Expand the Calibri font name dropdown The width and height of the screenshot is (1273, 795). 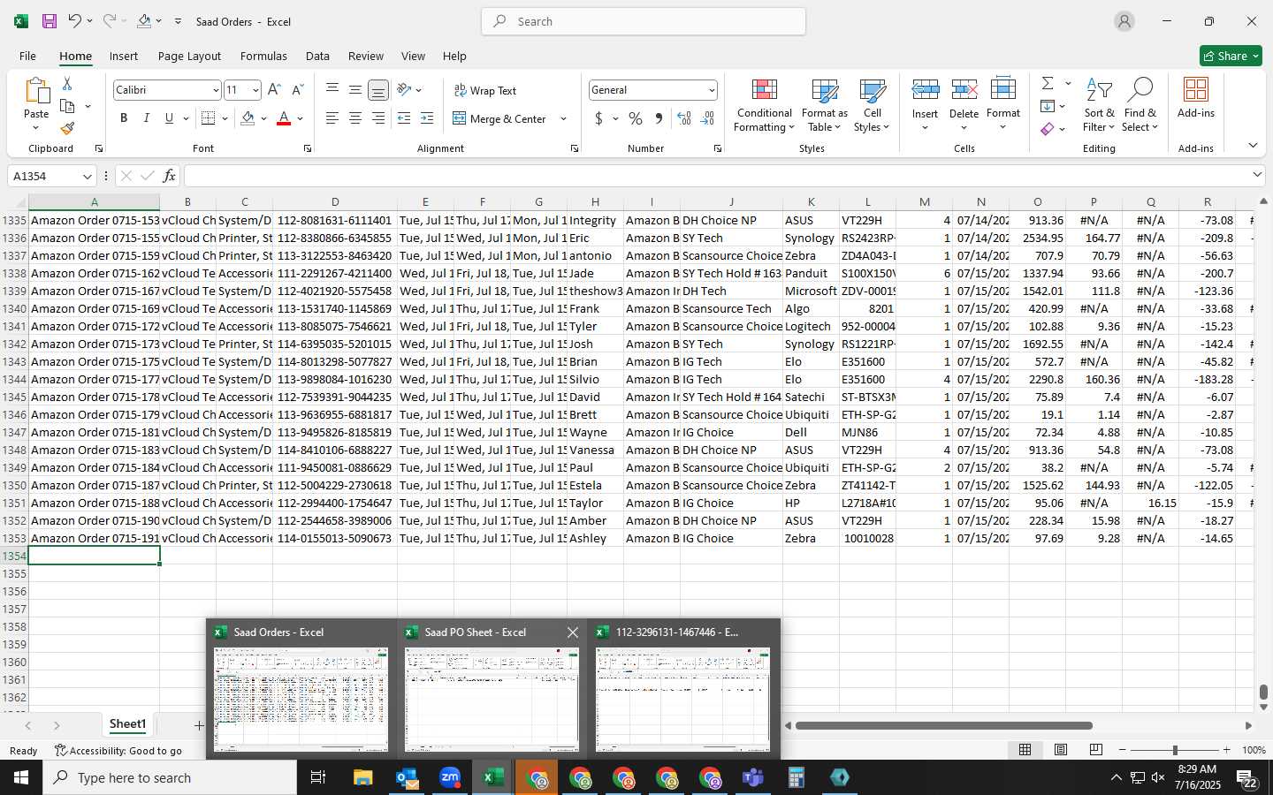point(215,90)
